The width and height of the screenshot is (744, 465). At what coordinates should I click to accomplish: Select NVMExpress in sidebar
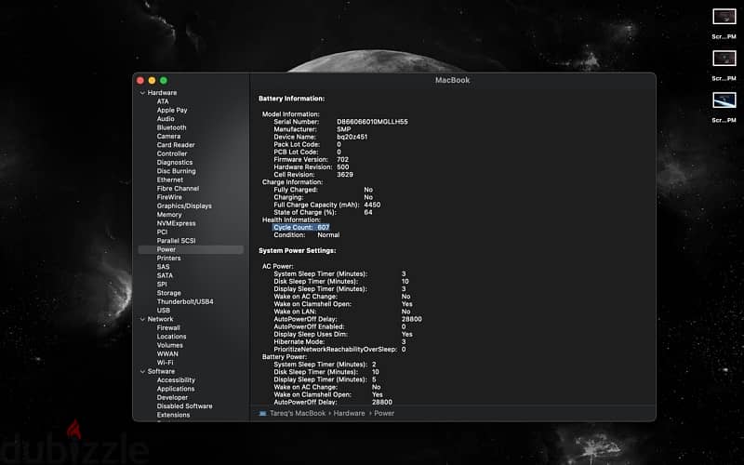tap(176, 223)
